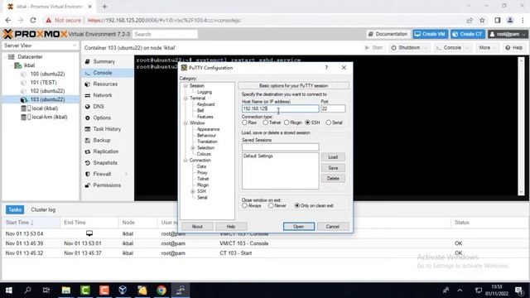Switch to the Cluster log tab
The height and width of the screenshot is (298, 530).
pos(43,209)
